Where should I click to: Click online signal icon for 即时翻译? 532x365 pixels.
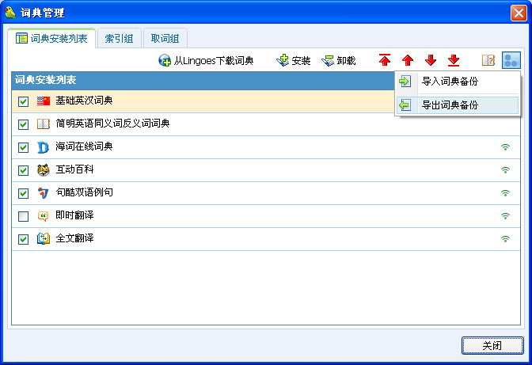pyautogui.click(x=505, y=215)
